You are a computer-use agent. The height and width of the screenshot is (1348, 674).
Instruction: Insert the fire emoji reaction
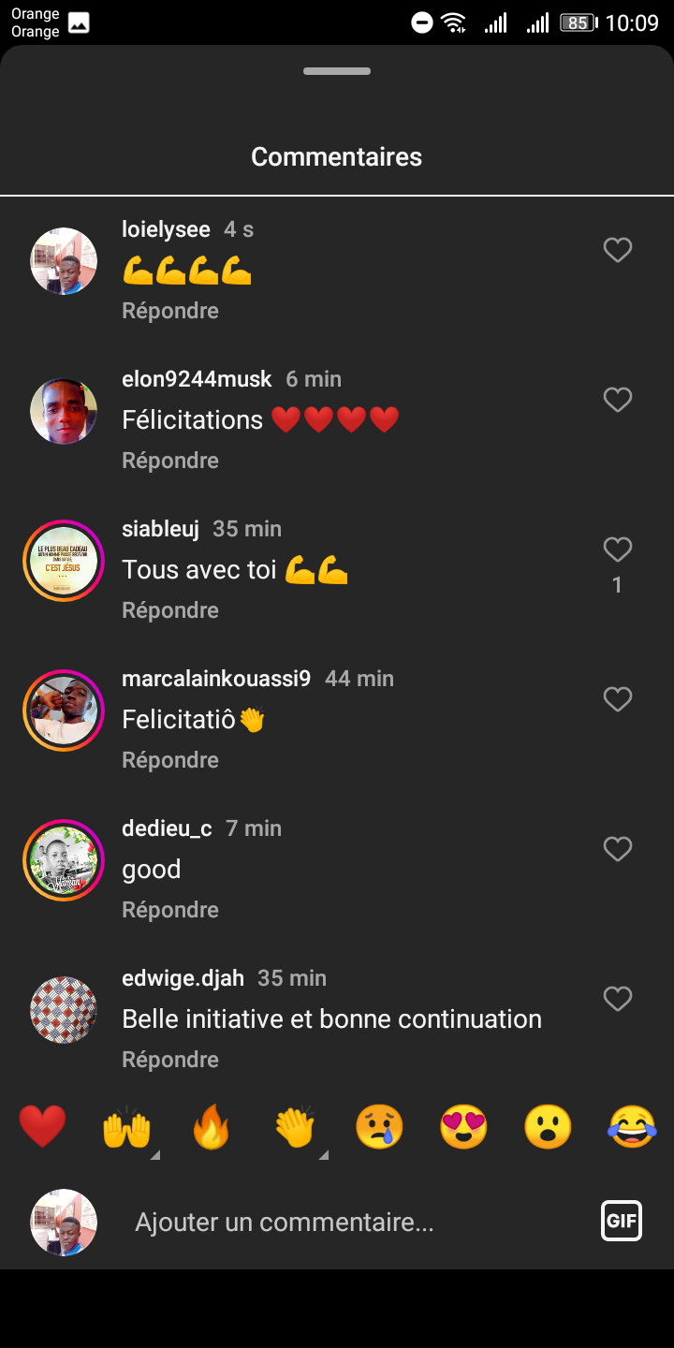pos(211,1126)
